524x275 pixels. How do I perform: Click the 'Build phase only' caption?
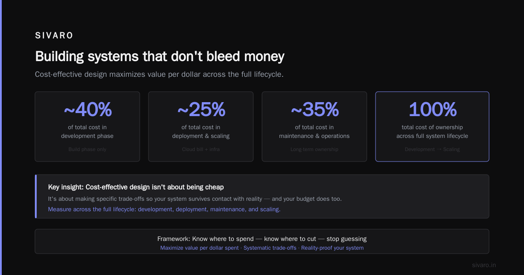[87, 149]
